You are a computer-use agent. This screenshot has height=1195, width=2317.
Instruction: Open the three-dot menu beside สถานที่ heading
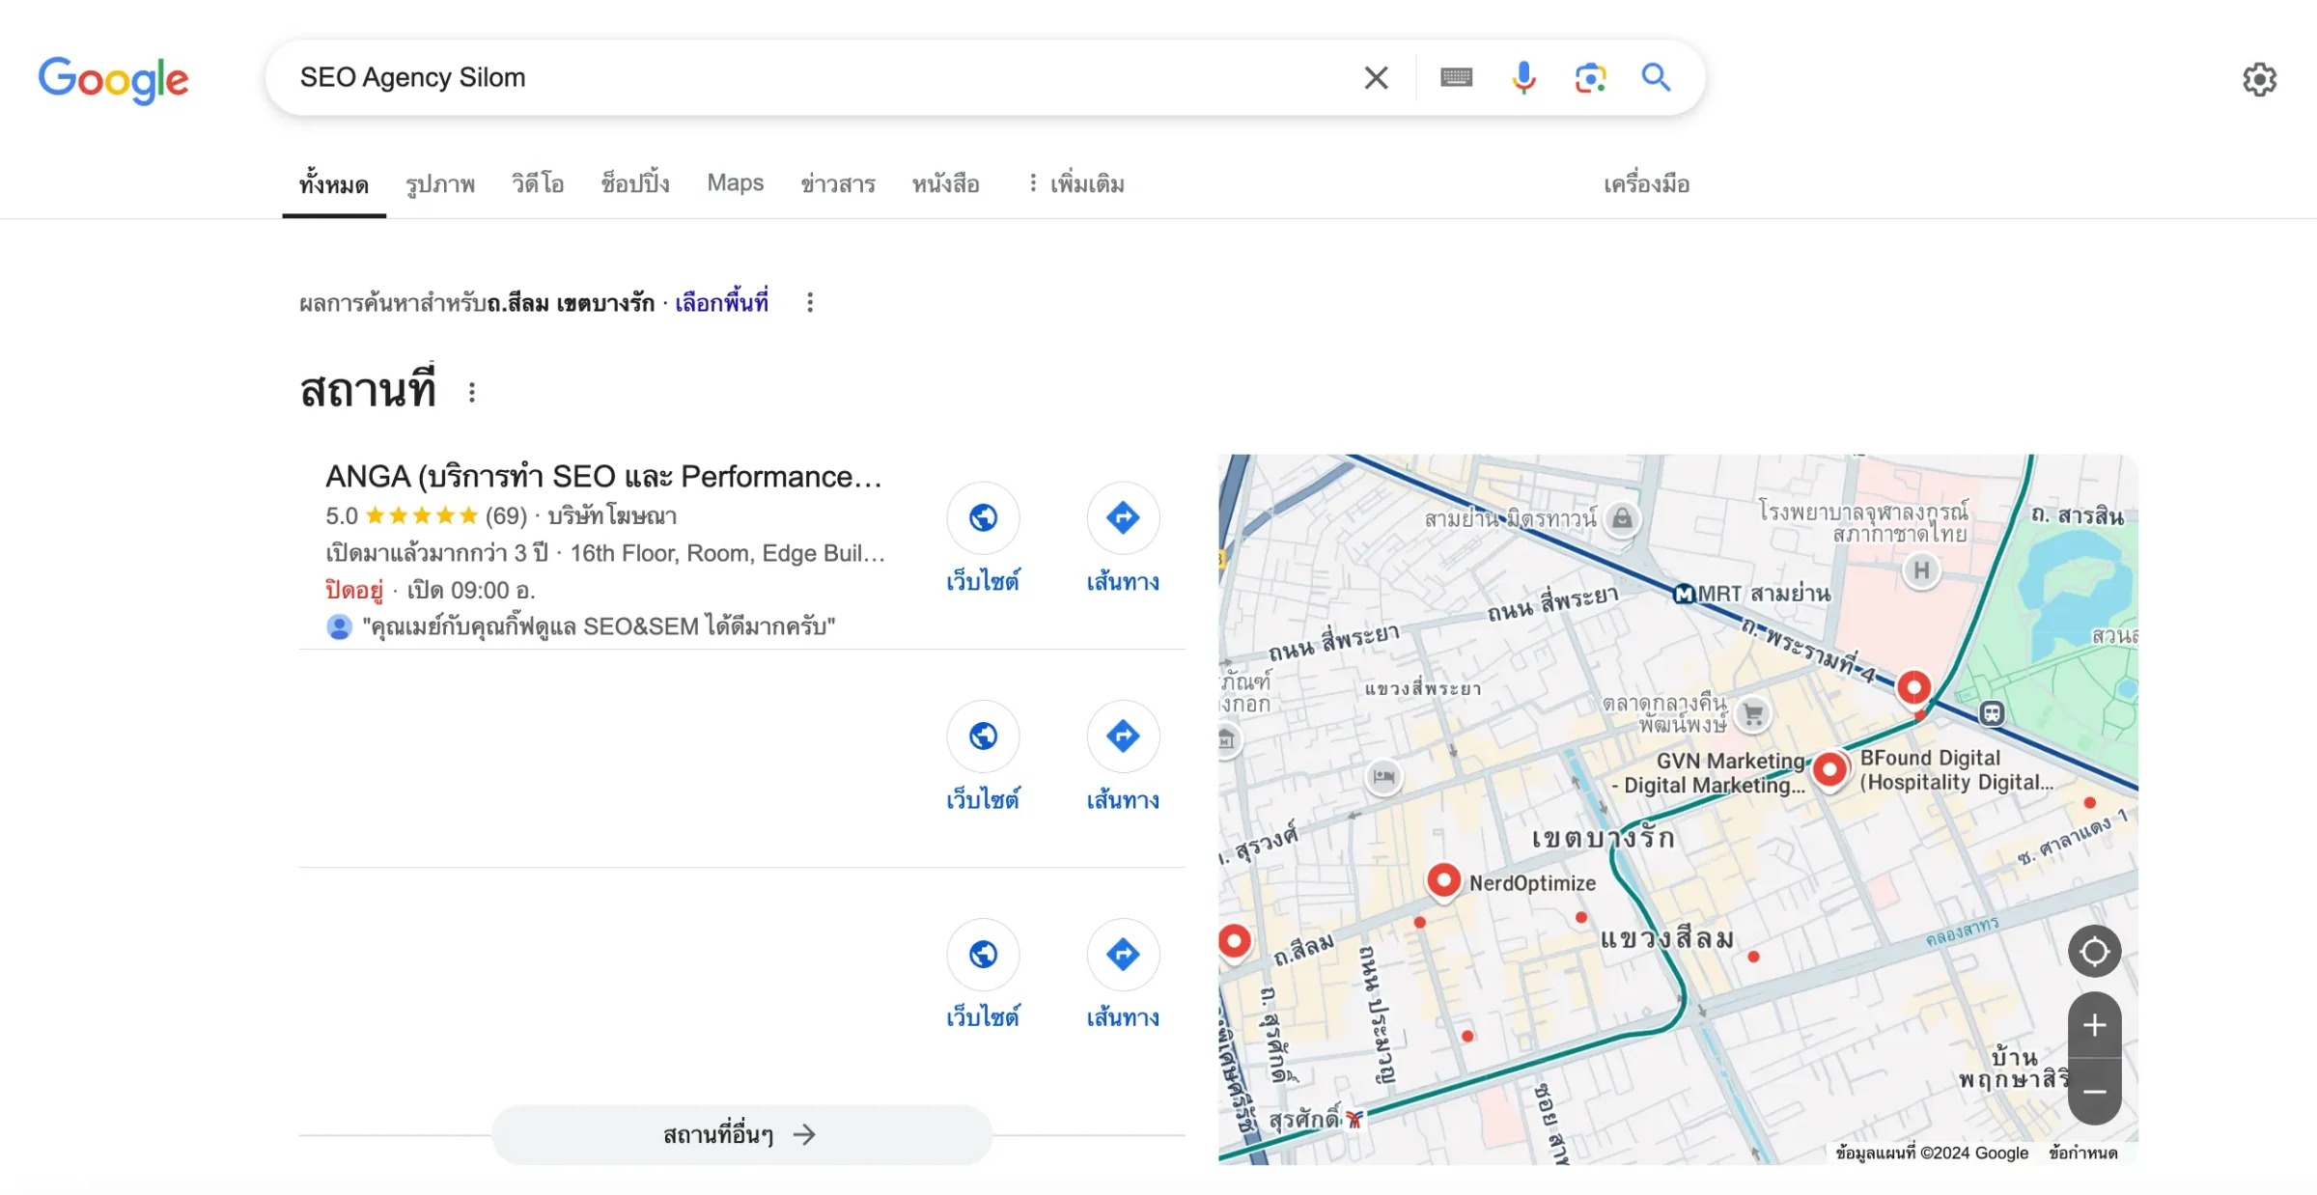472,392
